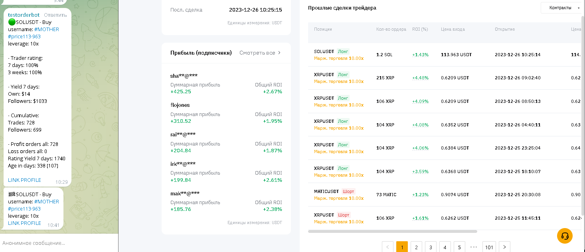
Task: Go to page 3 of past trades
Action: pos(431,247)
